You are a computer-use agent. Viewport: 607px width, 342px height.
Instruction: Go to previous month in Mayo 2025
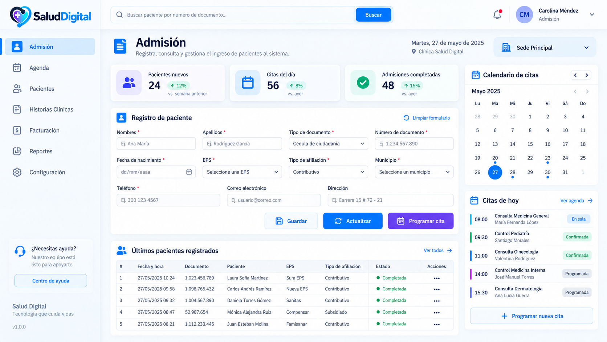click(x=575, y=91)
